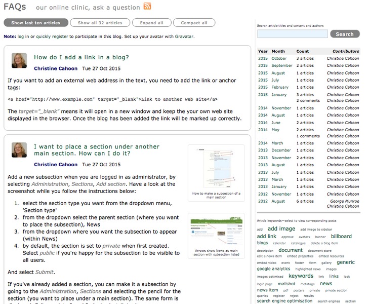Open 'How do I add a link in a blog?'

coord(81,57)
